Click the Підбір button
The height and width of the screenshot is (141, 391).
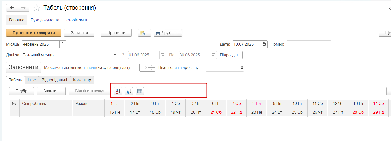[22, 91]
